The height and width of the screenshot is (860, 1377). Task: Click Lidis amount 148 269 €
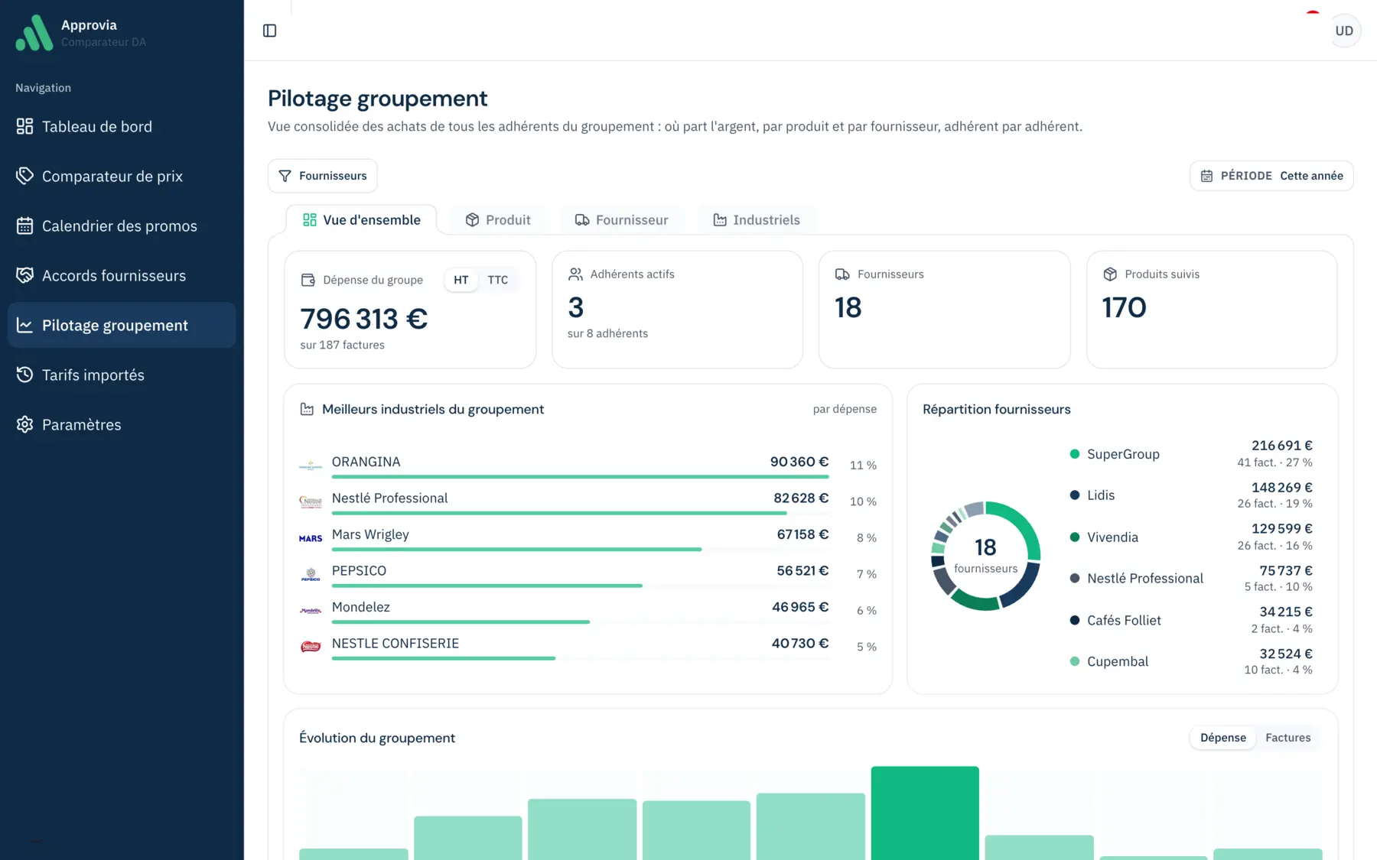[1281, 488]
